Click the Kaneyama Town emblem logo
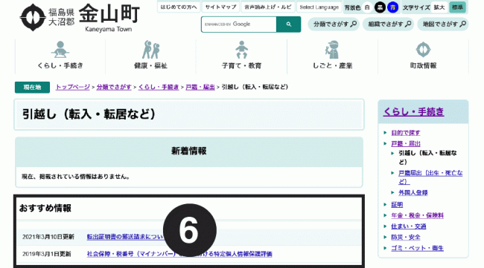The height and width of the screenshot is (268, 484). pyautogui.click(x=33, y=17)
